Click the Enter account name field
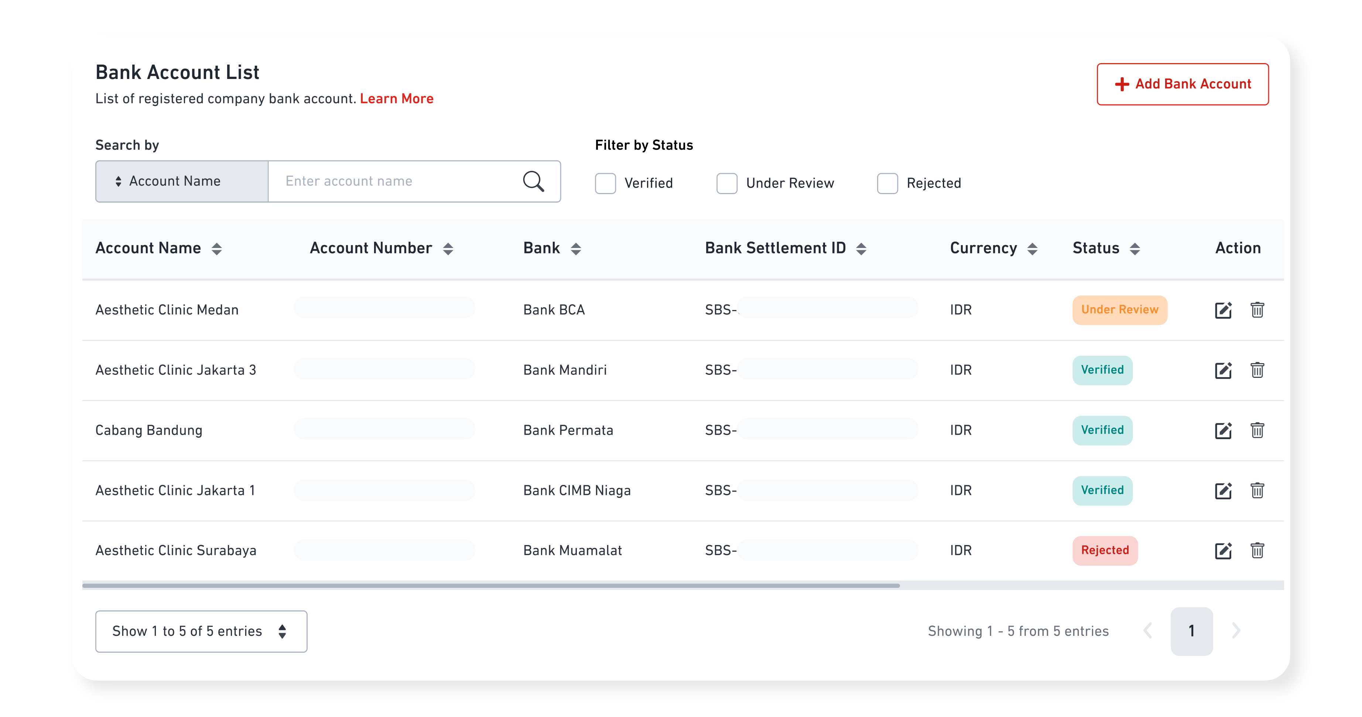This screenshot has width=1362, height=717. click(397, 181)
